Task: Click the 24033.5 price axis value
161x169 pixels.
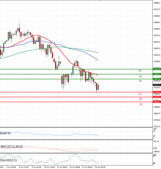Action: pyautogui.click(x=157, y=49)
